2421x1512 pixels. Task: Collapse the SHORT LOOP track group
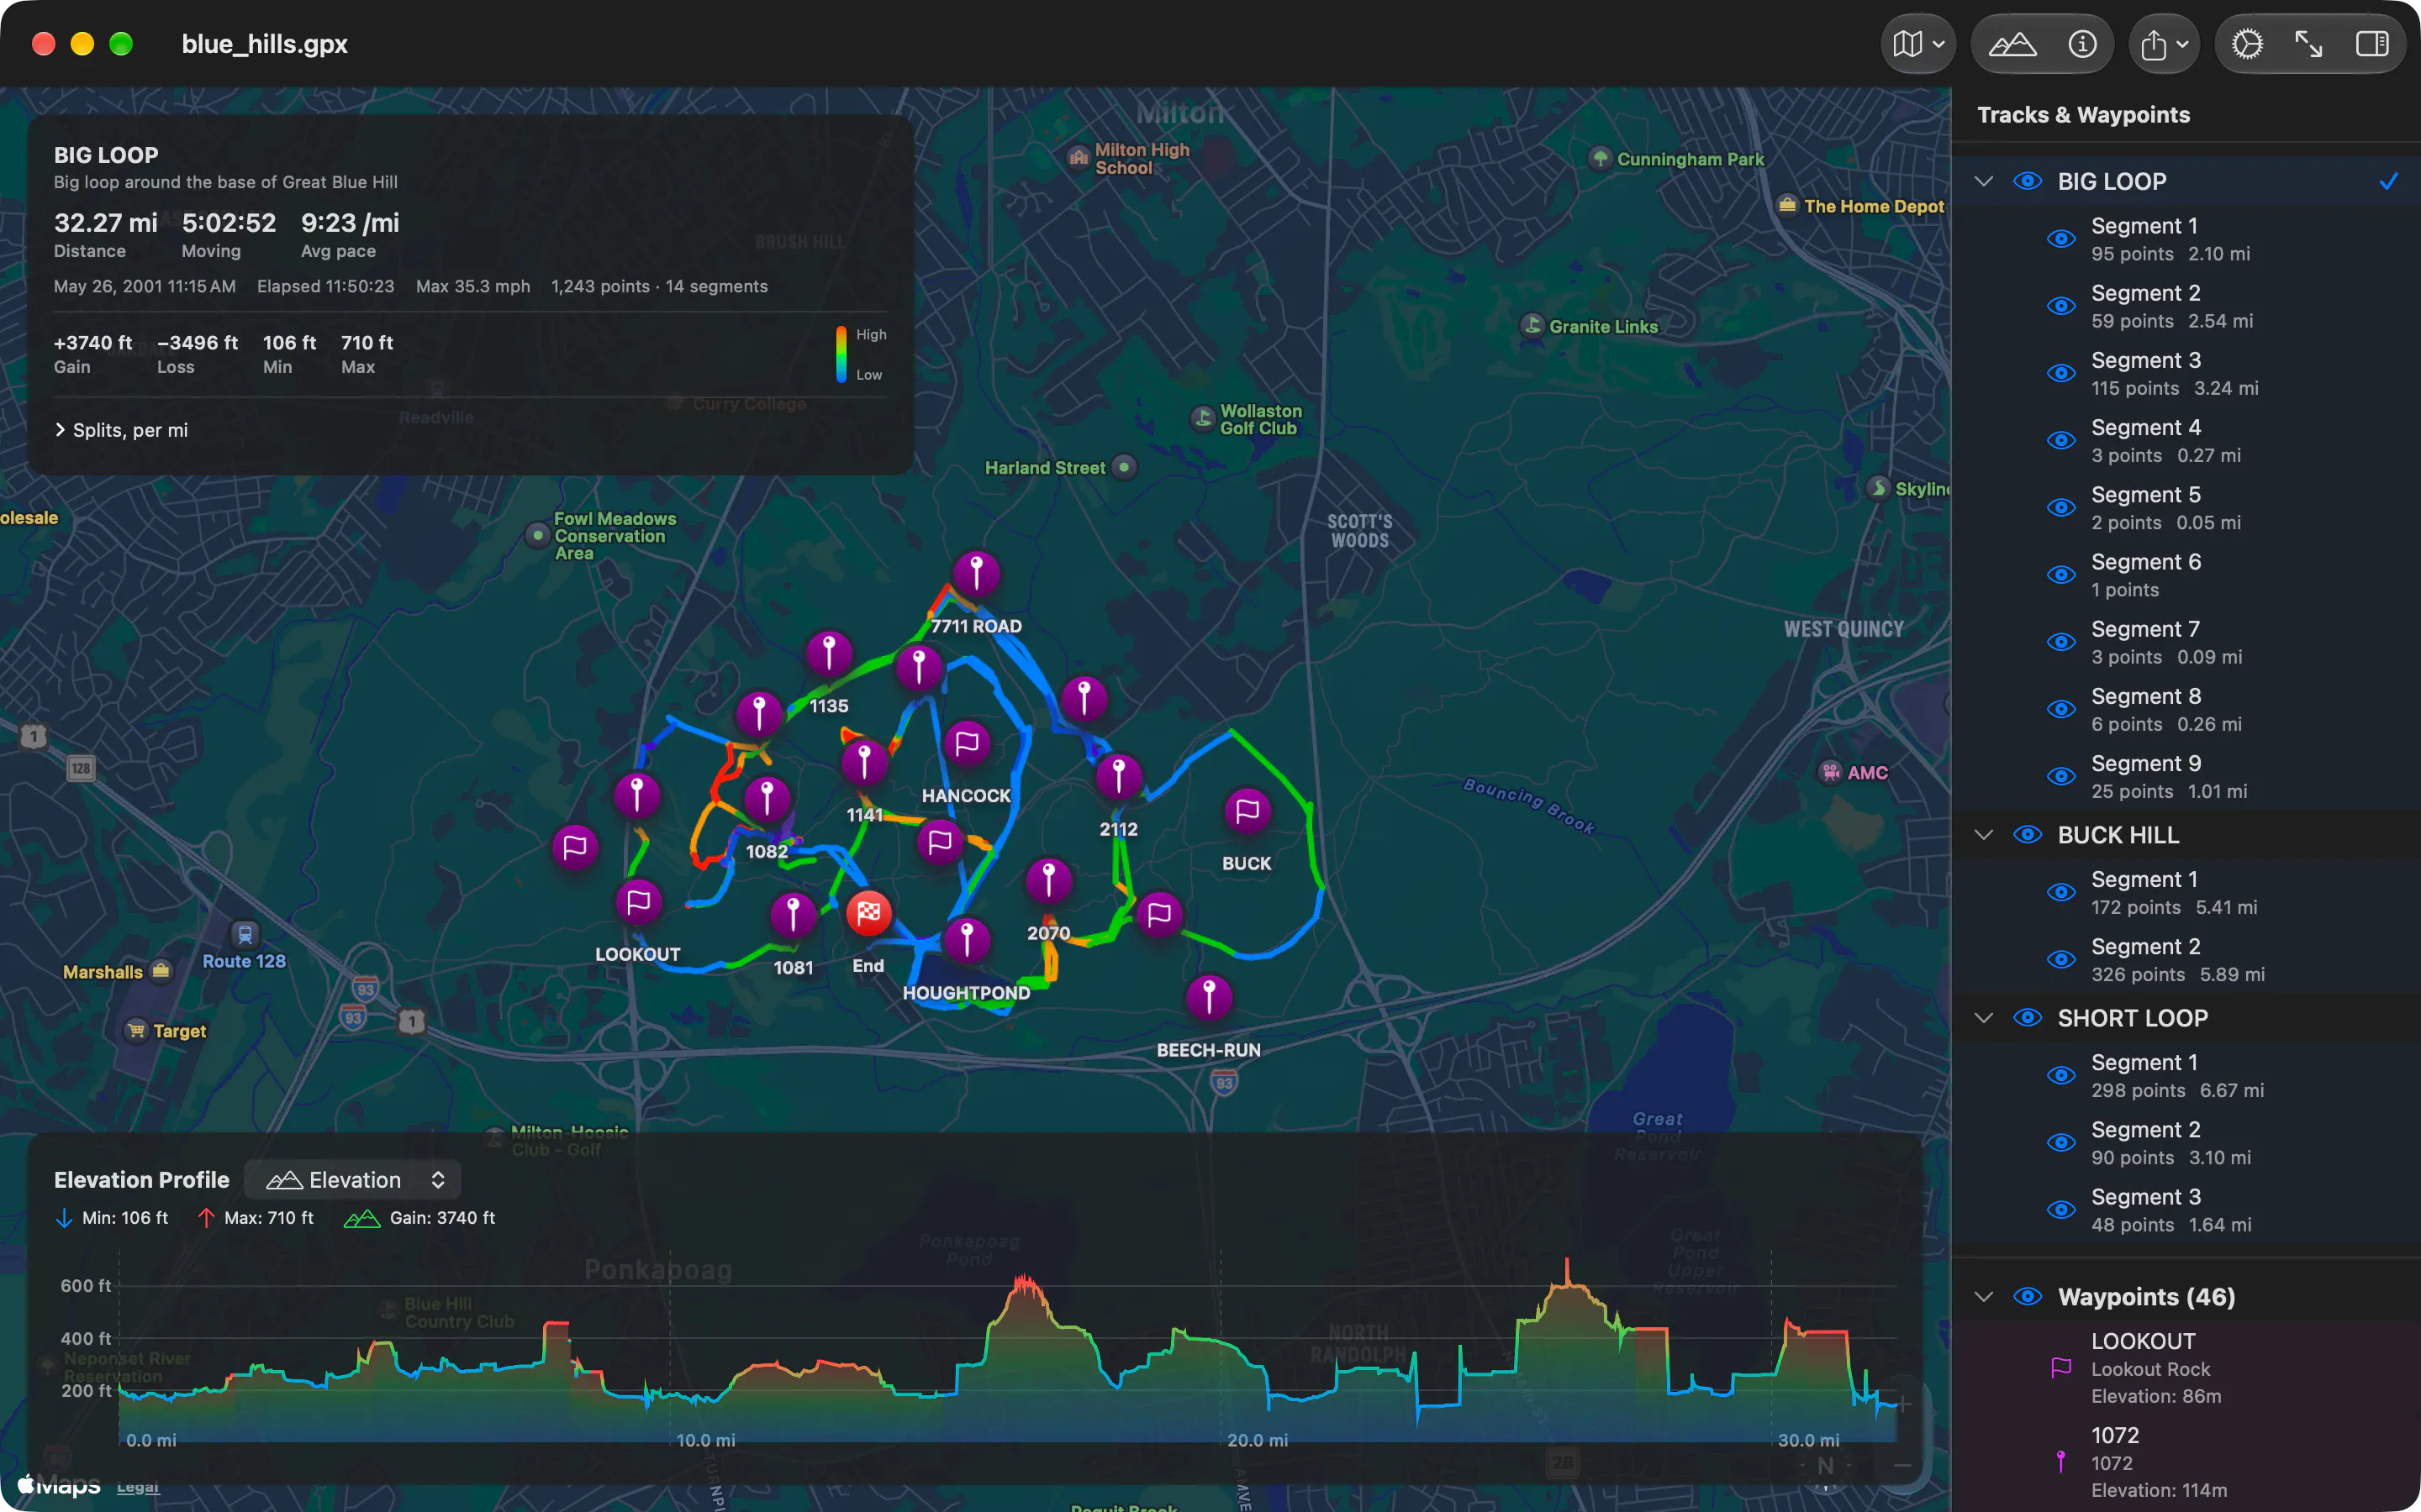tap(1984, 1018)
